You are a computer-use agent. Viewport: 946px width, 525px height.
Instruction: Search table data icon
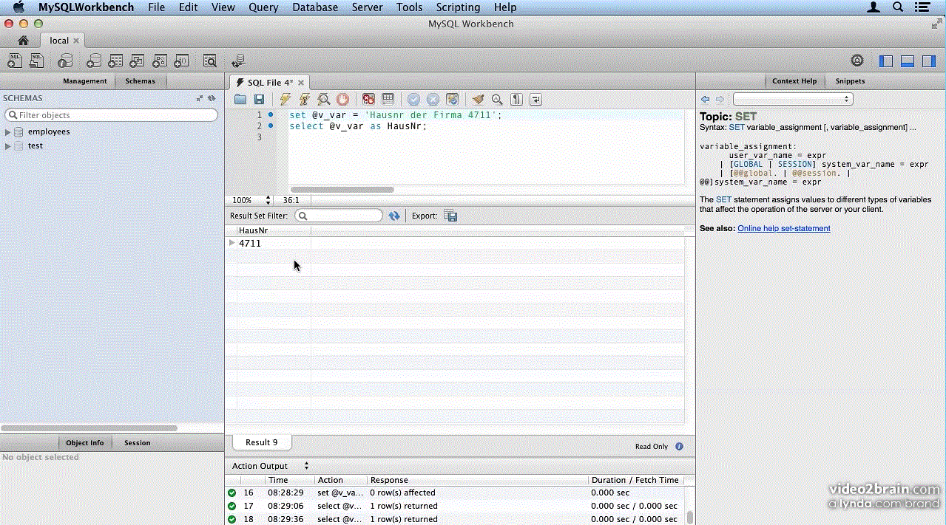(210, 61)
